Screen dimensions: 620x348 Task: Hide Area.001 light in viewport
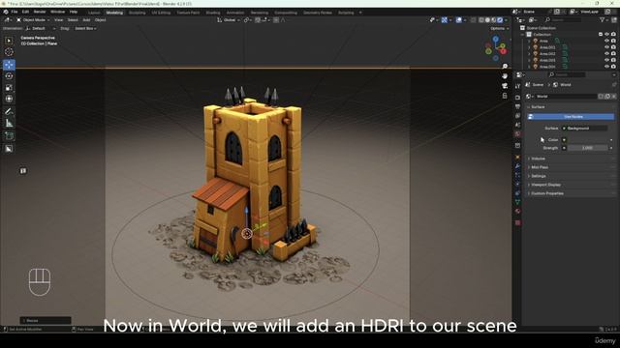click(607, 47)
